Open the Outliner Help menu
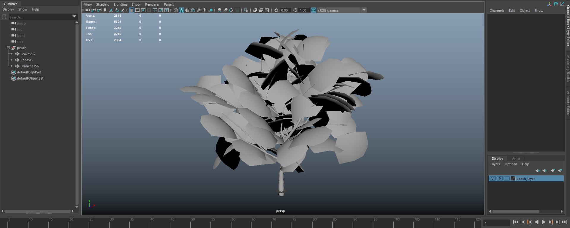The width and height of the screenshot is (570, 228). click(x=35, y=9)
